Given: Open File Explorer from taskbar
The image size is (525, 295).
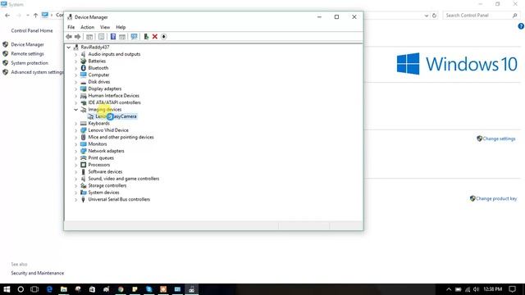Looking at the screenshot, I should 64,289.
